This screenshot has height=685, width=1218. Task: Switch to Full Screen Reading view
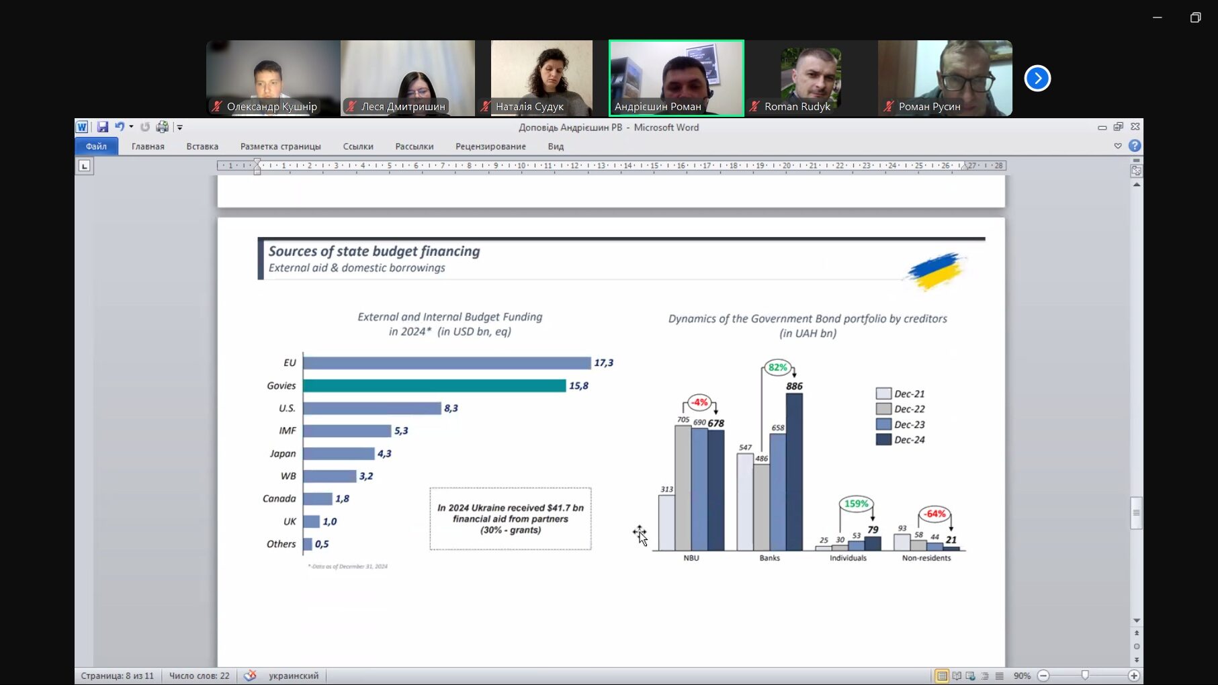pos(957,676)
